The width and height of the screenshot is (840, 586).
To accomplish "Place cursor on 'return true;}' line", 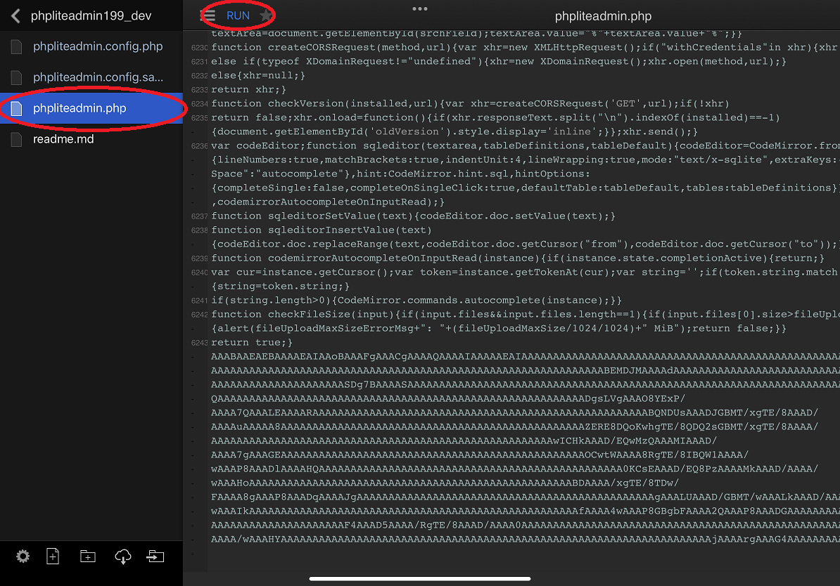I will (x=252, y=342).
